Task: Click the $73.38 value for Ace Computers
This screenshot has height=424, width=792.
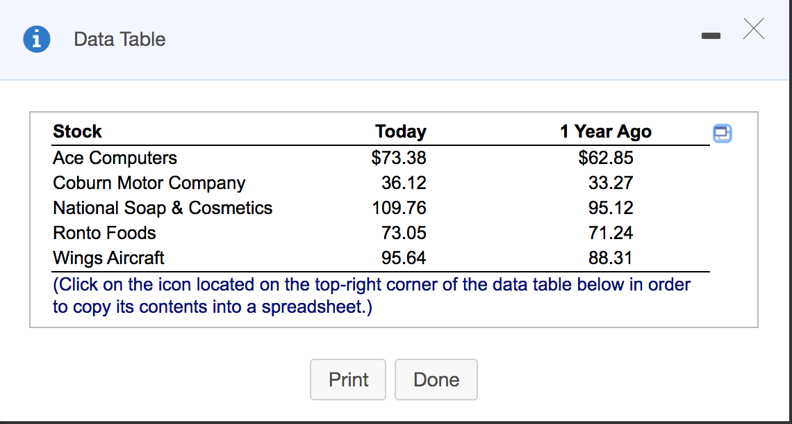Action: 400,158
